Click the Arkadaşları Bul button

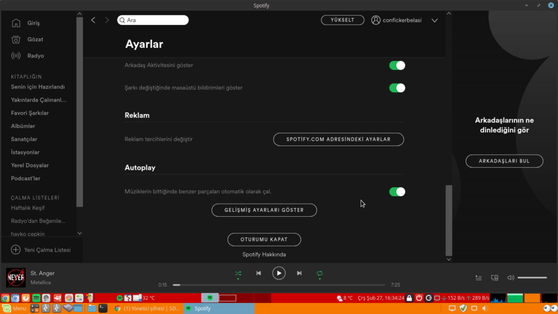coord(504,161)
